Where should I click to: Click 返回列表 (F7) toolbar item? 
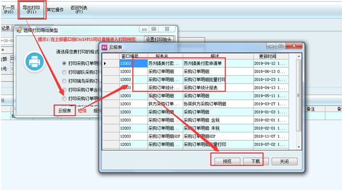(x=79, y=10)
